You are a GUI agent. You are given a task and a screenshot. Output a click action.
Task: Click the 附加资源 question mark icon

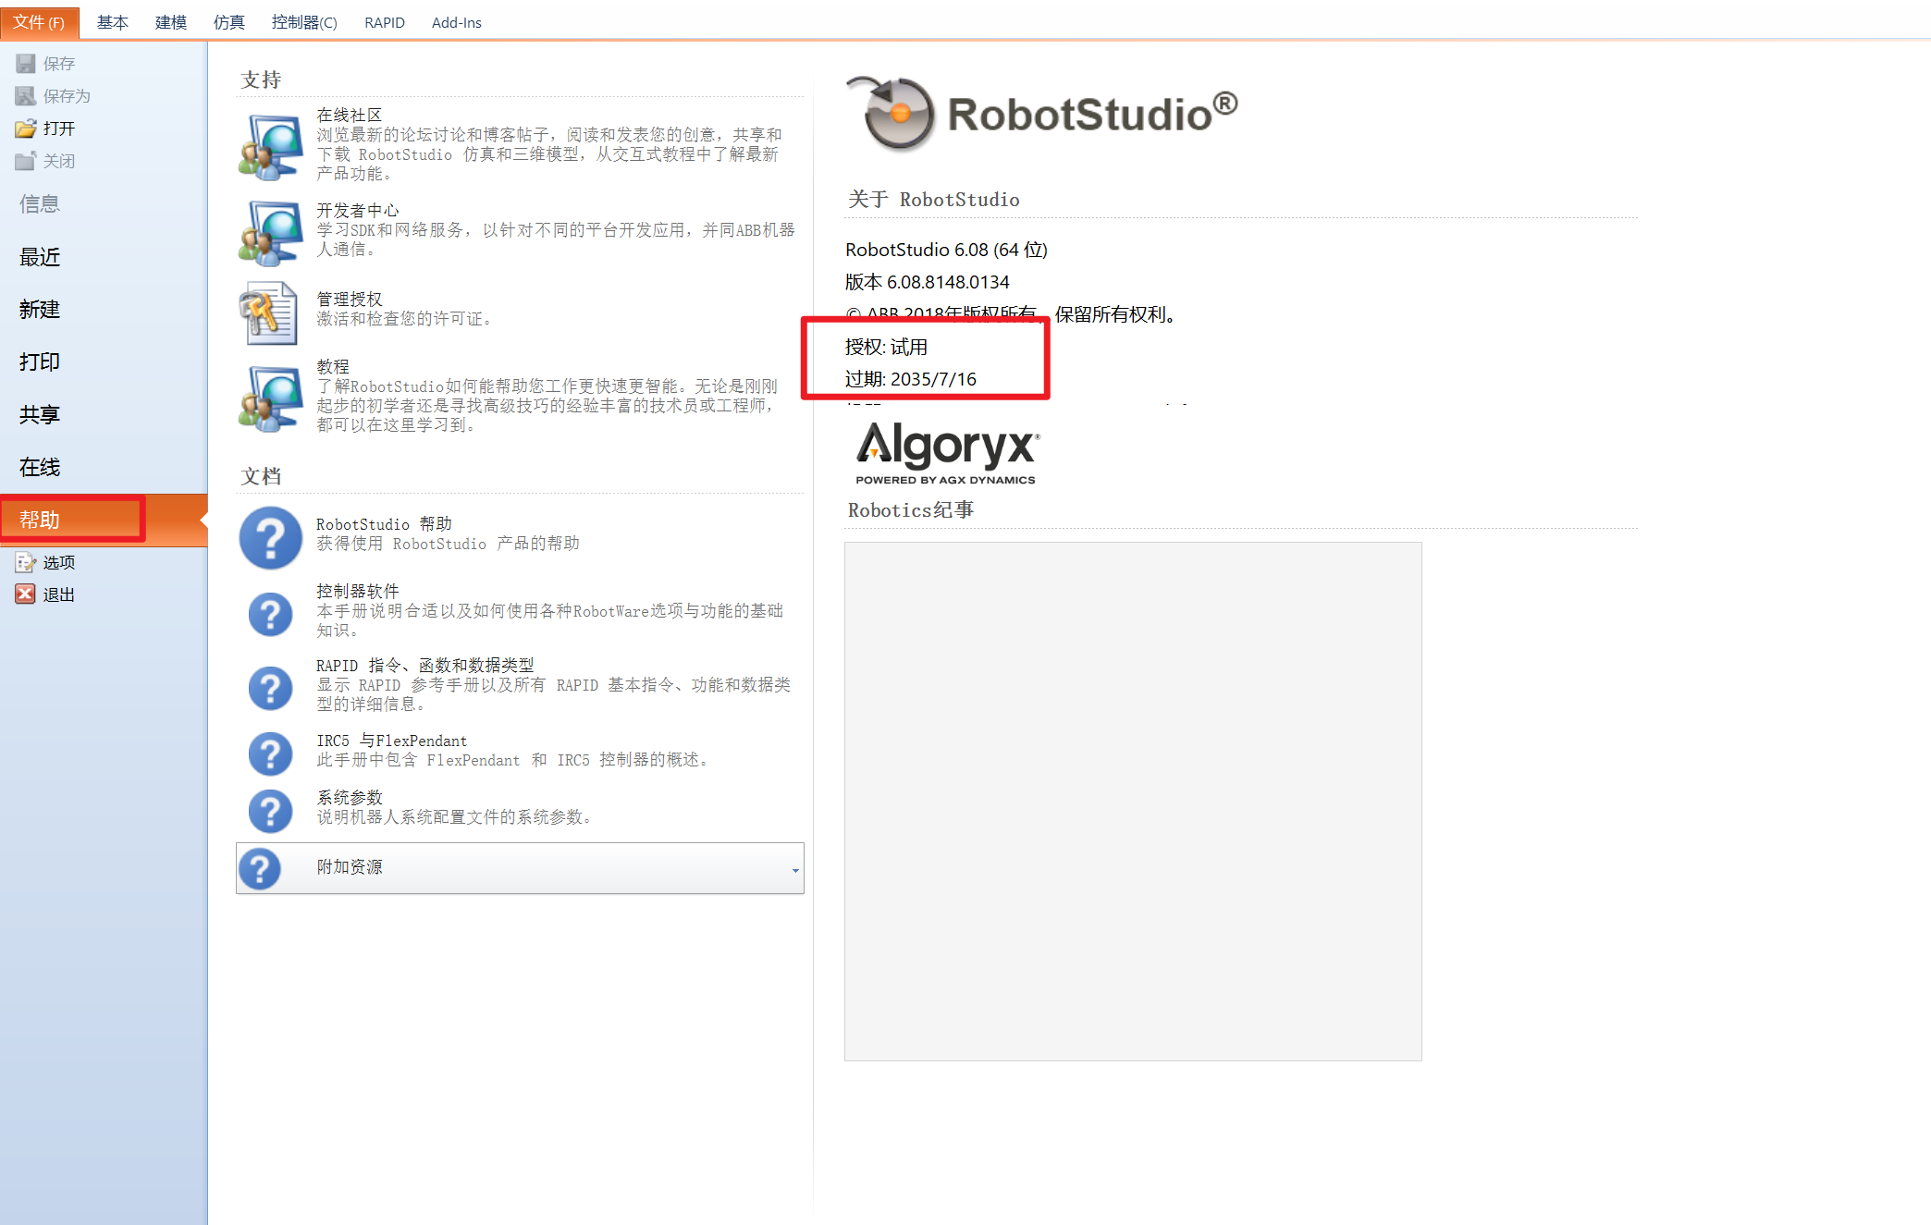[x=260, y=868]
